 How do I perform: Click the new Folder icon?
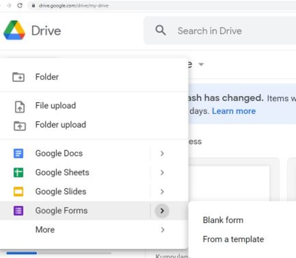[x=18, y=77]
